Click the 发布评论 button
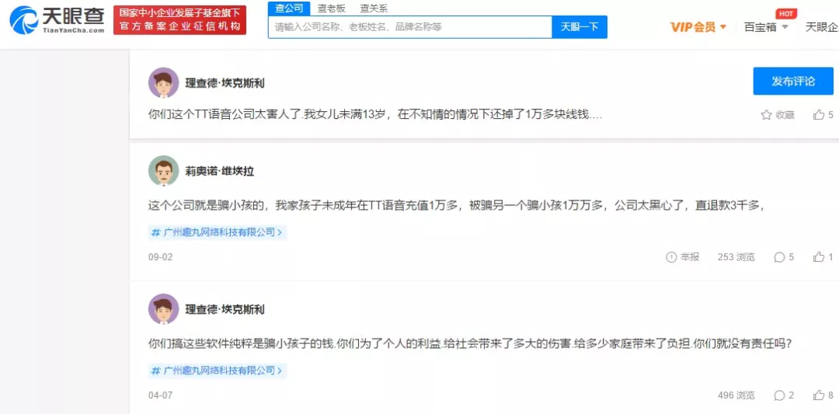This screenshot has width=839, height=414. [792, 82]
